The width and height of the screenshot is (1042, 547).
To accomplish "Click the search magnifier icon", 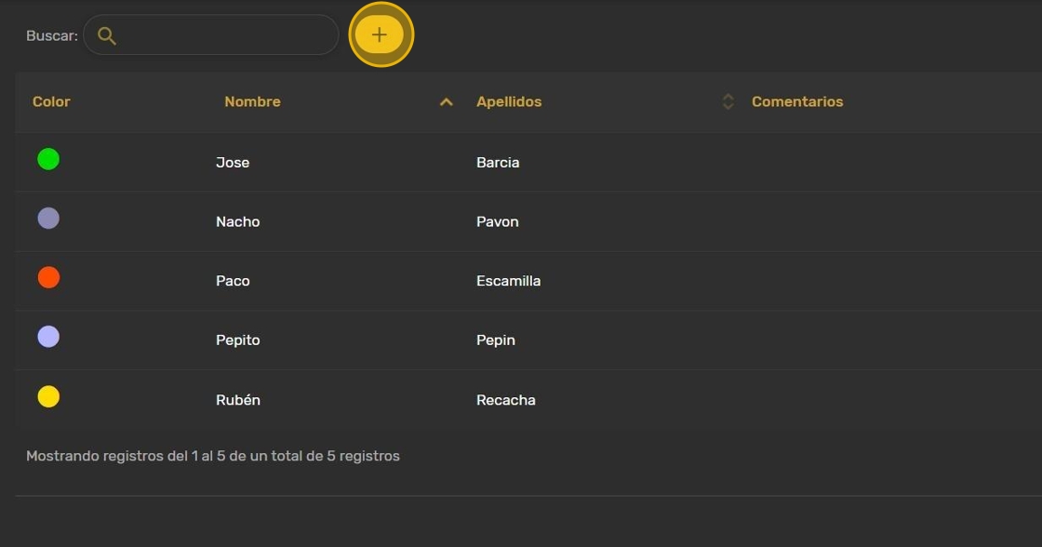I will [107, 35].
